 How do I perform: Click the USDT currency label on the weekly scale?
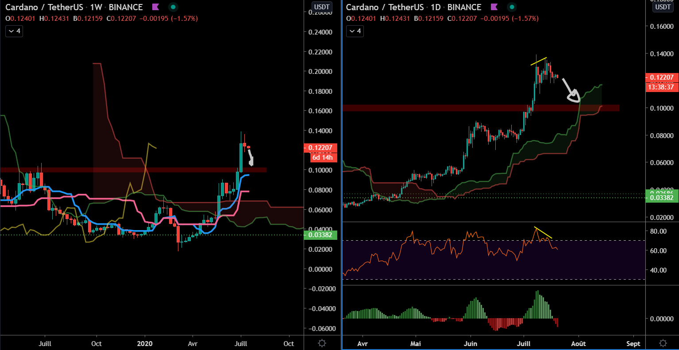click(321, 7)
